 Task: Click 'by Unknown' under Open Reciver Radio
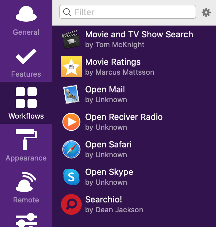[x=106, y=127]
